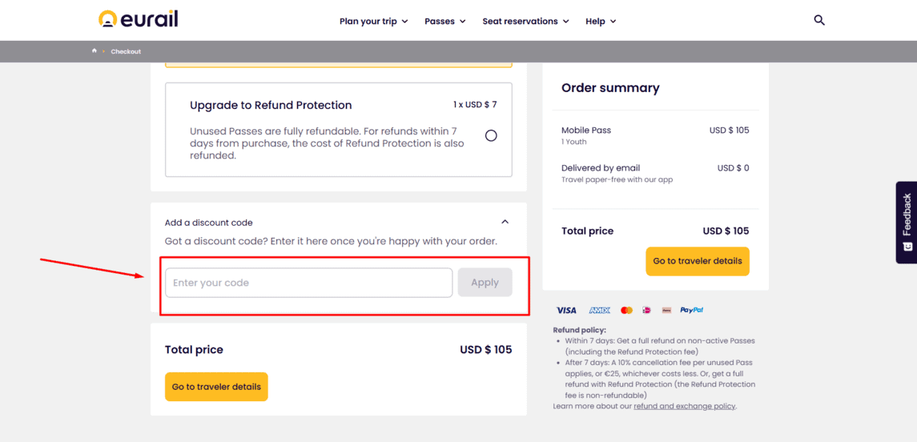
Task: Click the PayPal payment icon
Action: click(691, 310)
